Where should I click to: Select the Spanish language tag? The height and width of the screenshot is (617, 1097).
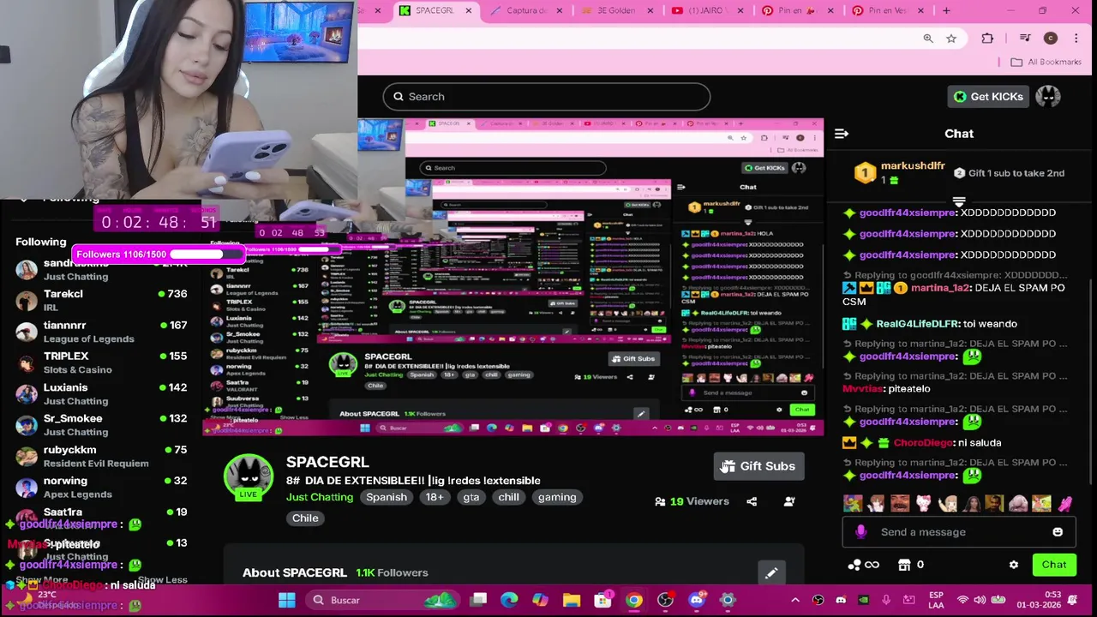[387, 497]
